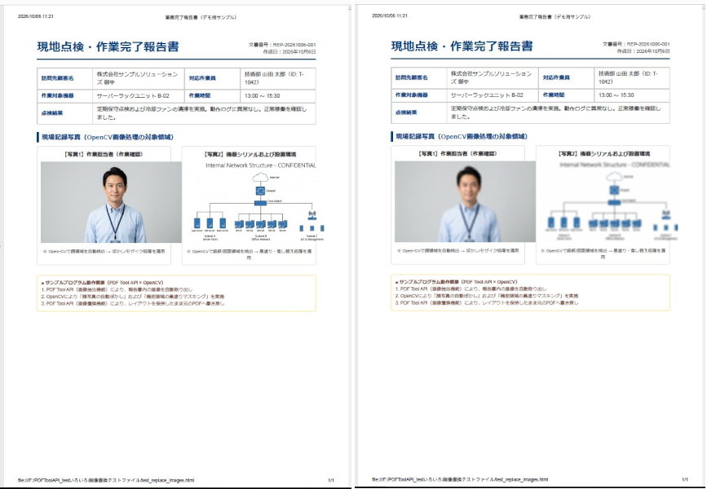
Task: Click the 現場記録写真 section heading on the right page
Action: coord(462,136)
